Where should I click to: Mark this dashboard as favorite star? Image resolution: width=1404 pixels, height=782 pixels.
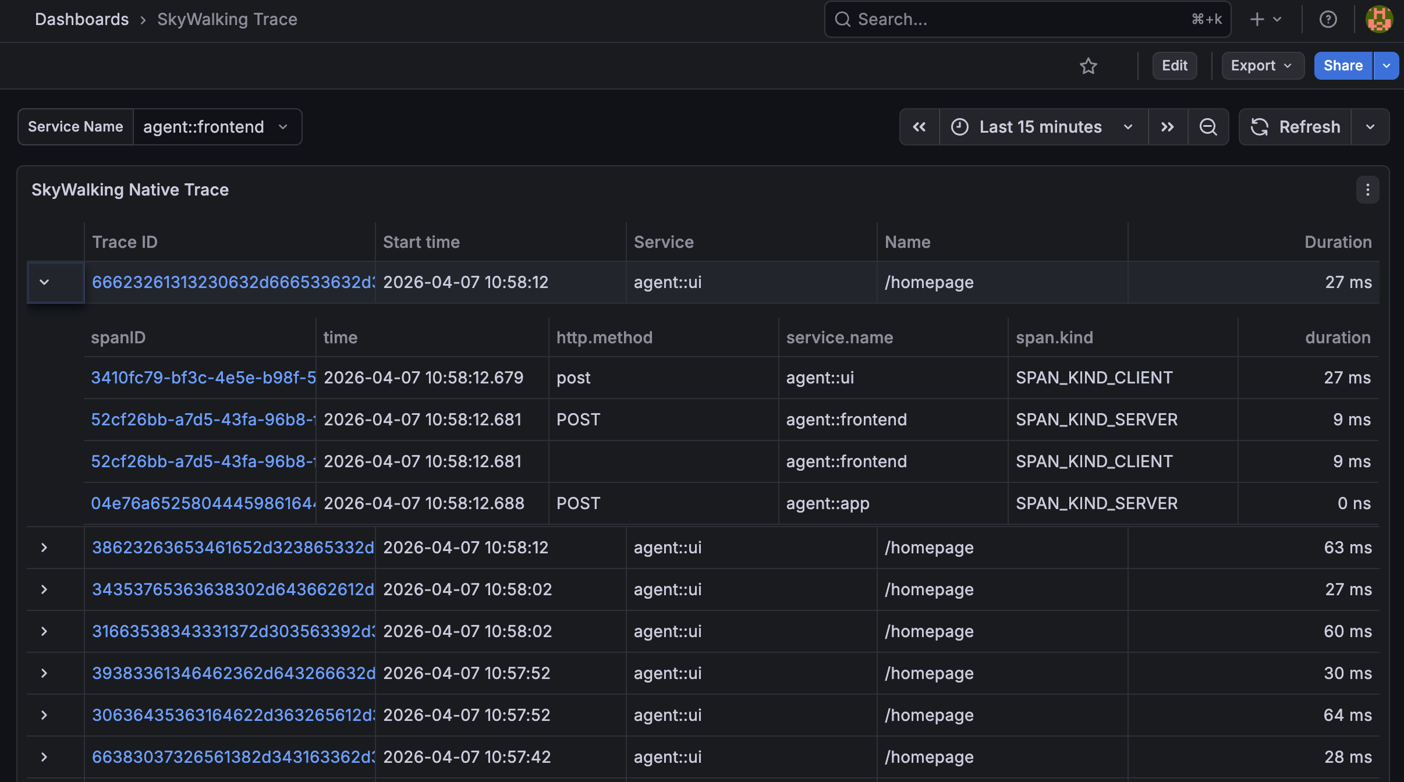click(x=1089, y=66)
